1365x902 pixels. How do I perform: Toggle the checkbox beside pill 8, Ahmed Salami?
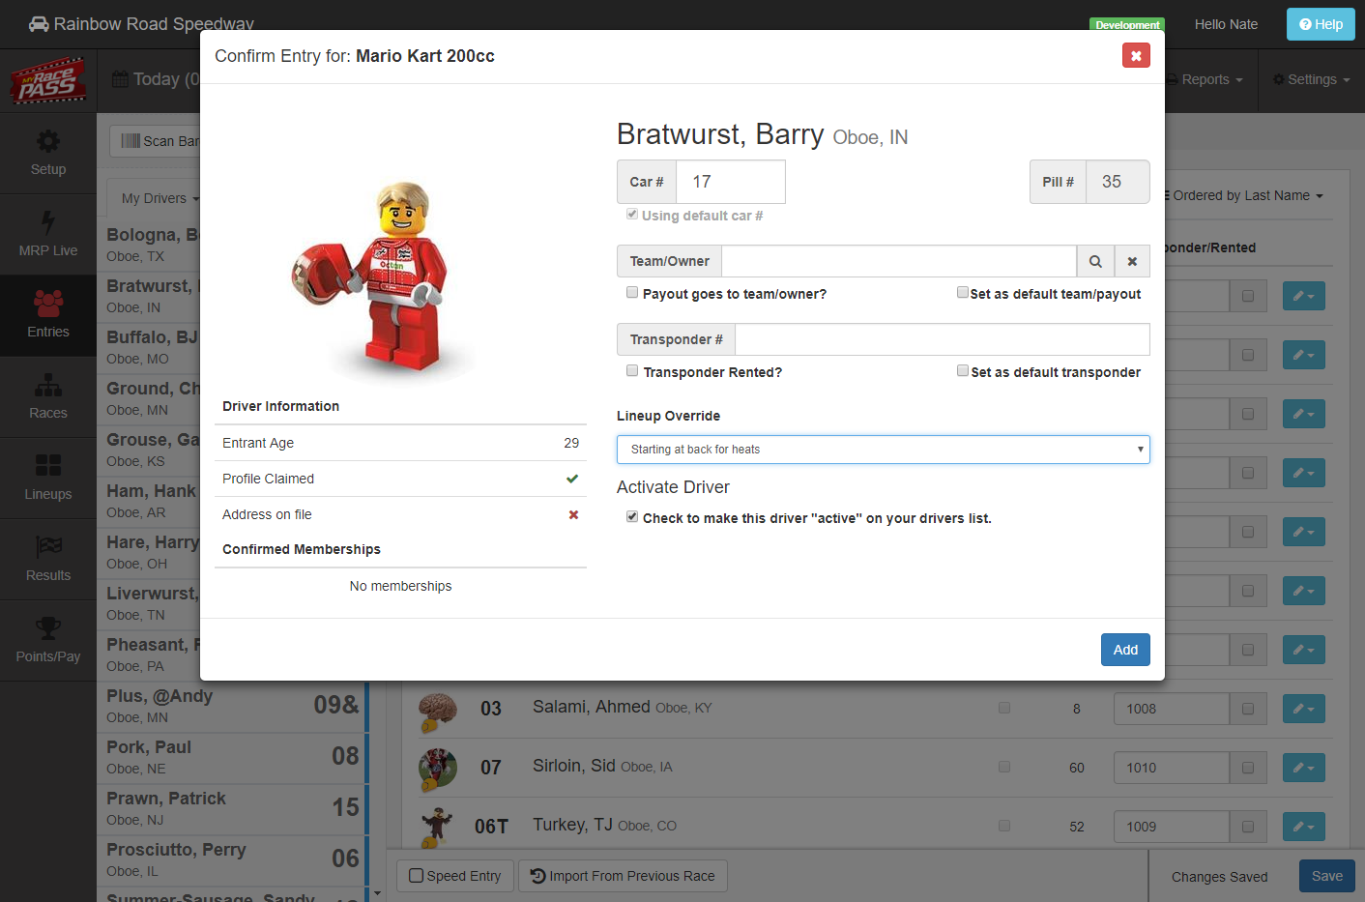point(1004,708)
